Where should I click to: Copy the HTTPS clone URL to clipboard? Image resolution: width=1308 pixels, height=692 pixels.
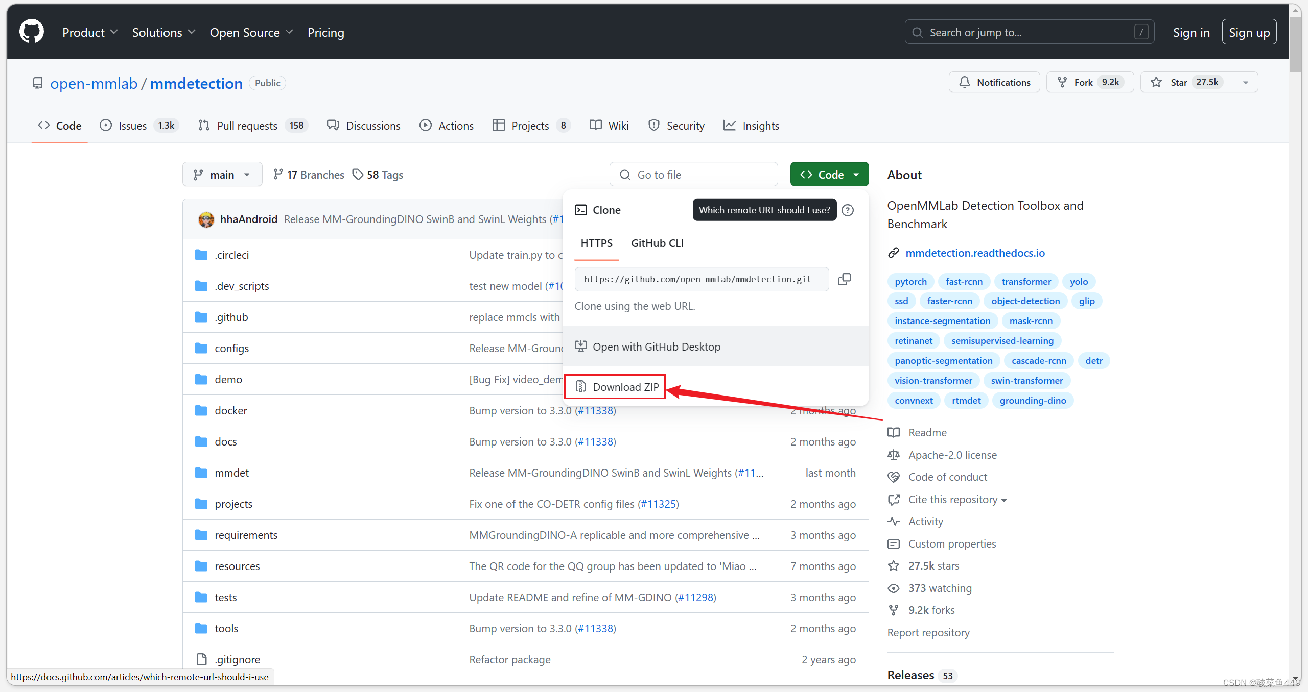click(844, 279)
